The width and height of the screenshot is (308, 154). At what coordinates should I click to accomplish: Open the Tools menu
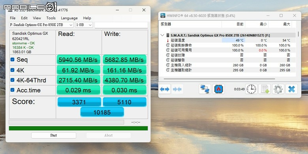click(x=51, y=18)
